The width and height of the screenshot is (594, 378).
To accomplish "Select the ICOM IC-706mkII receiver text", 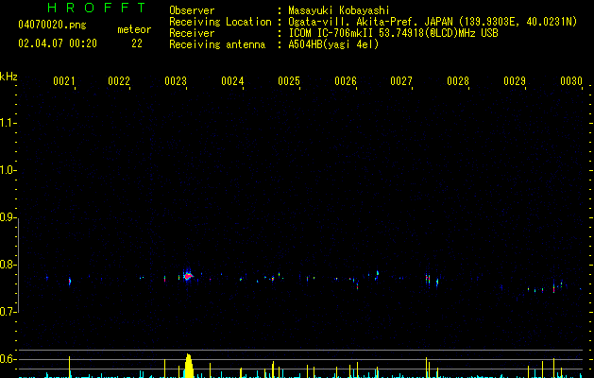I will coord(393,33).
